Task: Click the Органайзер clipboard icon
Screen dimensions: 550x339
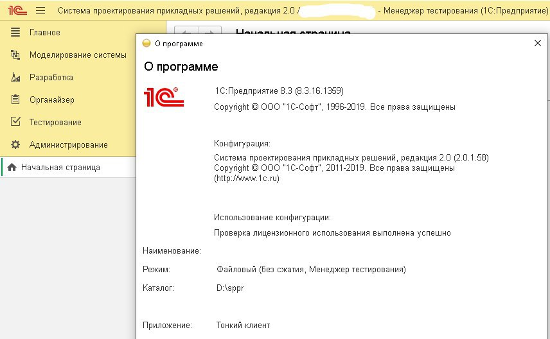Action: pos(15,100)
